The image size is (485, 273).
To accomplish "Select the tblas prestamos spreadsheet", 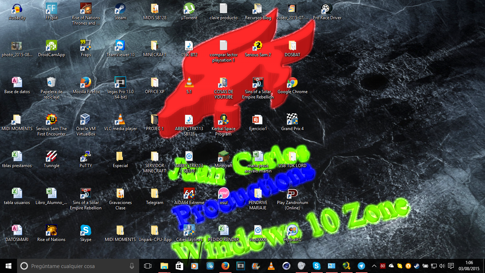I will tap(17, 159).
